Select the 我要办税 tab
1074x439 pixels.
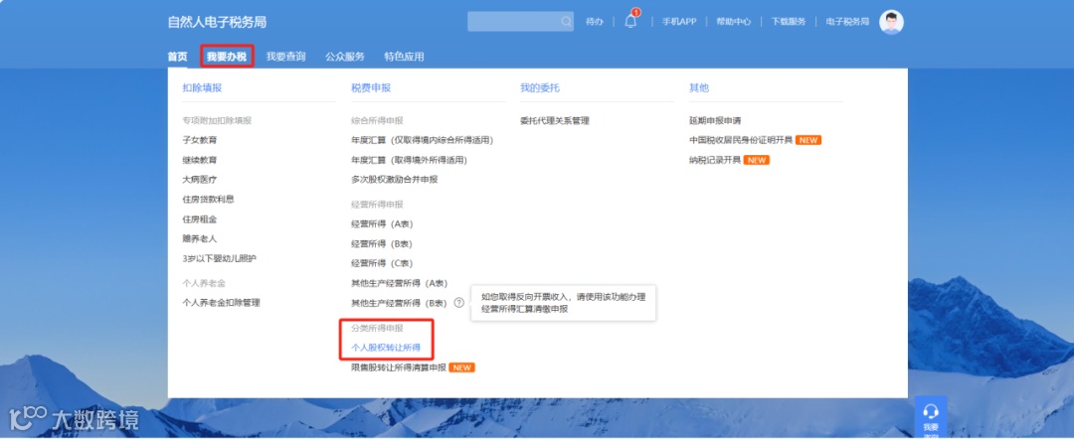[227, 57]
